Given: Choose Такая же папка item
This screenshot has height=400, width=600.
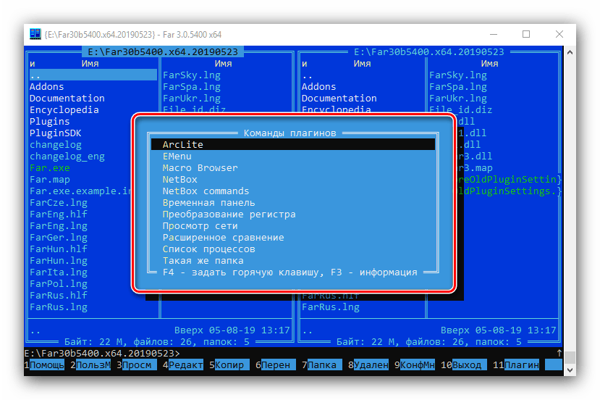Looking at the screenshot, I should click(x=293, y=261).
